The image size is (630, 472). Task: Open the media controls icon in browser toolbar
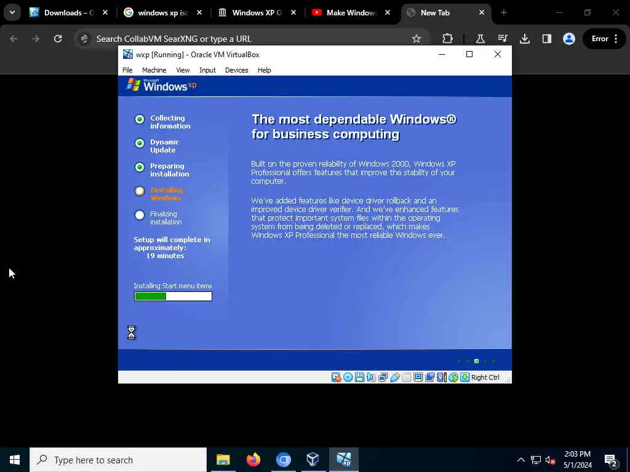pos(503,39)
